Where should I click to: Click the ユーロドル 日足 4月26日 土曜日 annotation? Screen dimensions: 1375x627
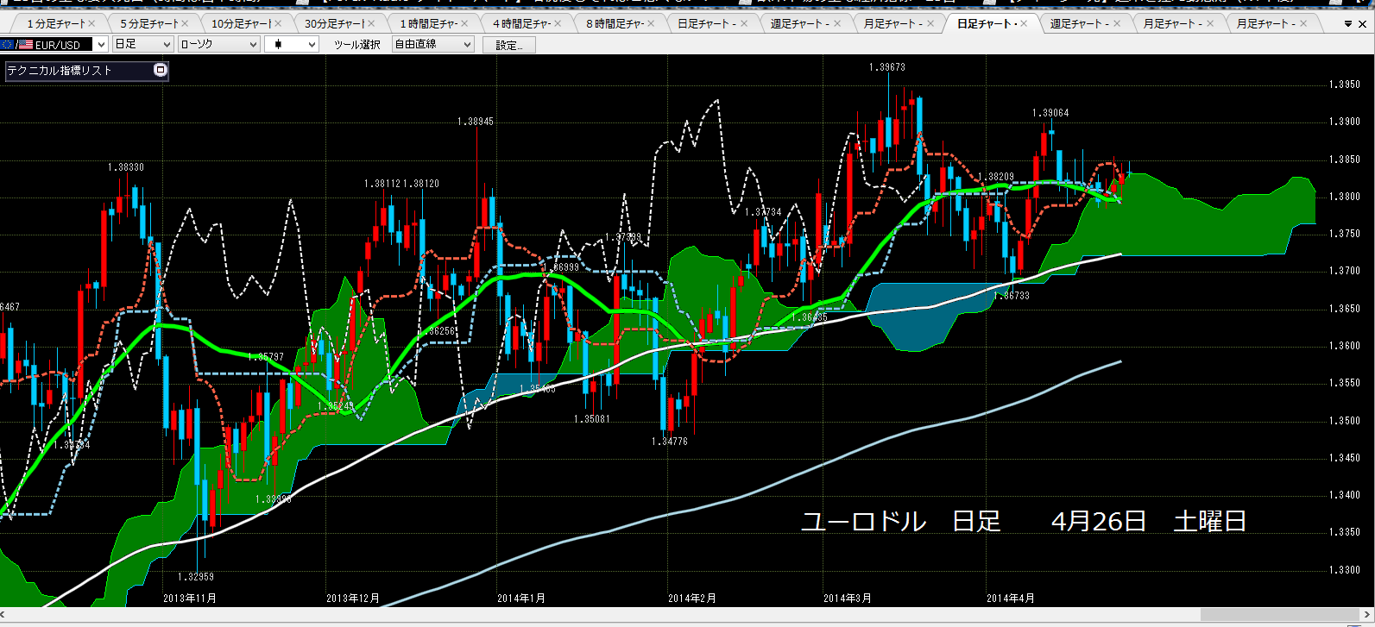(x=1024, y=521)
